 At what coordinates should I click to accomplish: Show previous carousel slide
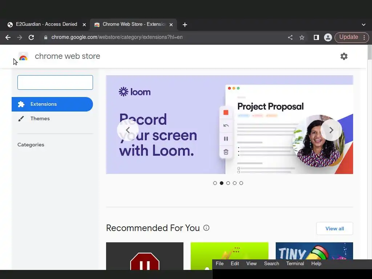click(x=128, y=130)
